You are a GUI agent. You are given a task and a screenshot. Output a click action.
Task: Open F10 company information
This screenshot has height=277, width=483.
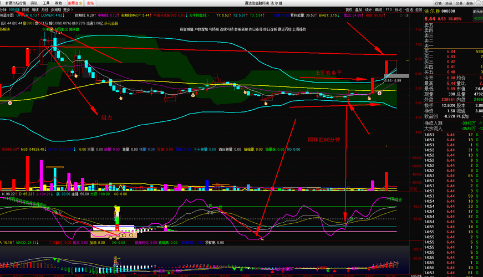pyautogui.click(x=389, y=10)
